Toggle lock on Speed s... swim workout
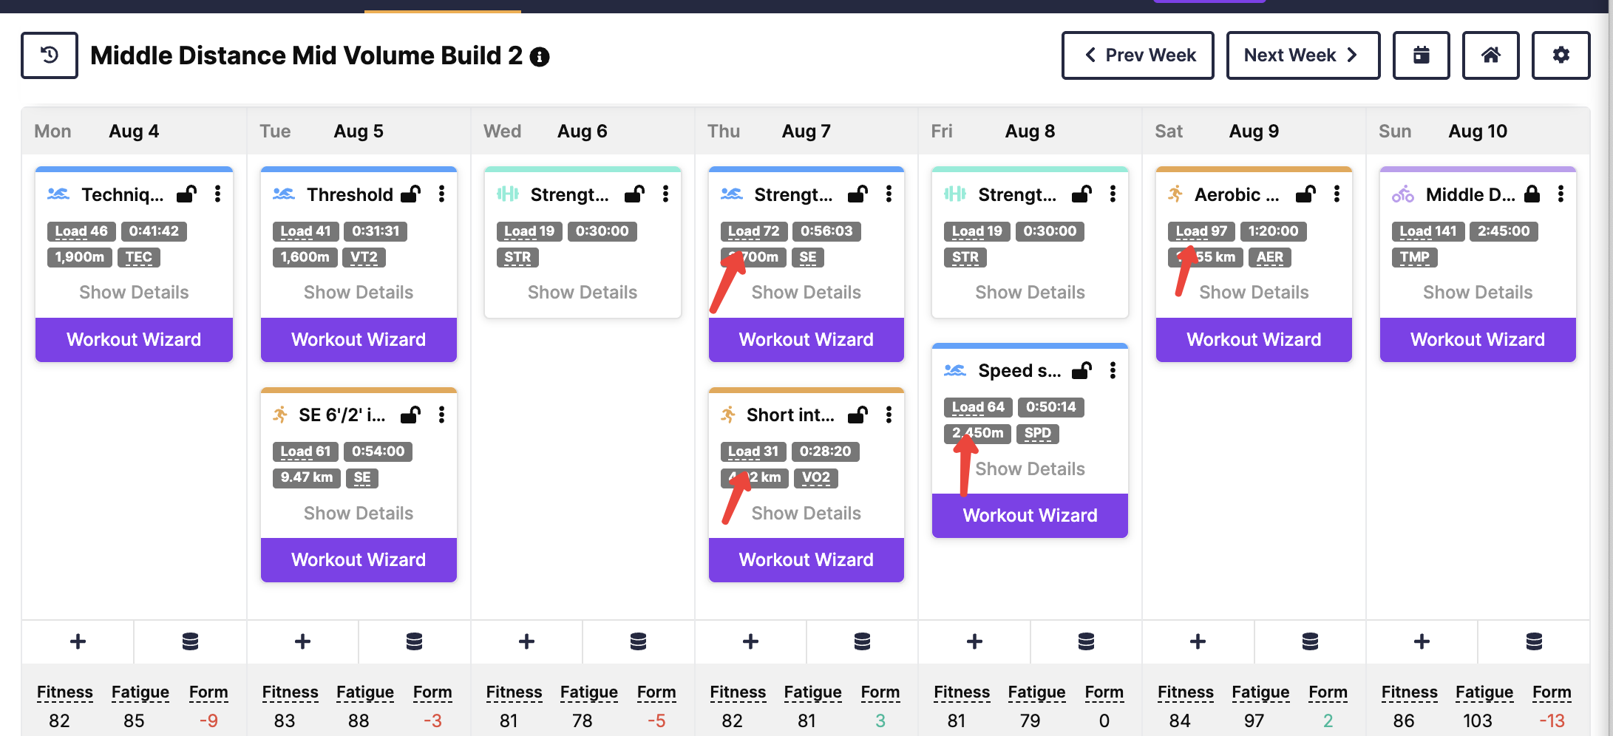Screen dimensions: 1613x736 pos(1081,370)
